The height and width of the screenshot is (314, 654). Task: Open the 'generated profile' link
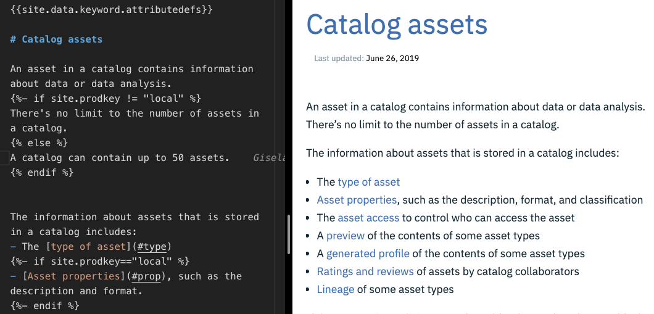click(368, 254)
